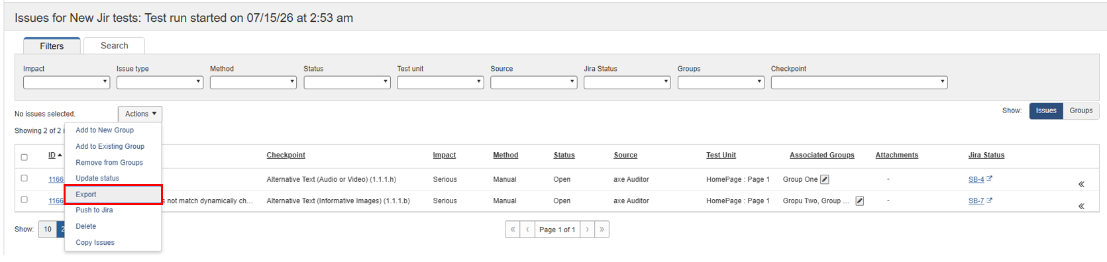The image size is (1107, 262).
Task: Open the Status filter dropdown
Action: tap(347, 82)
